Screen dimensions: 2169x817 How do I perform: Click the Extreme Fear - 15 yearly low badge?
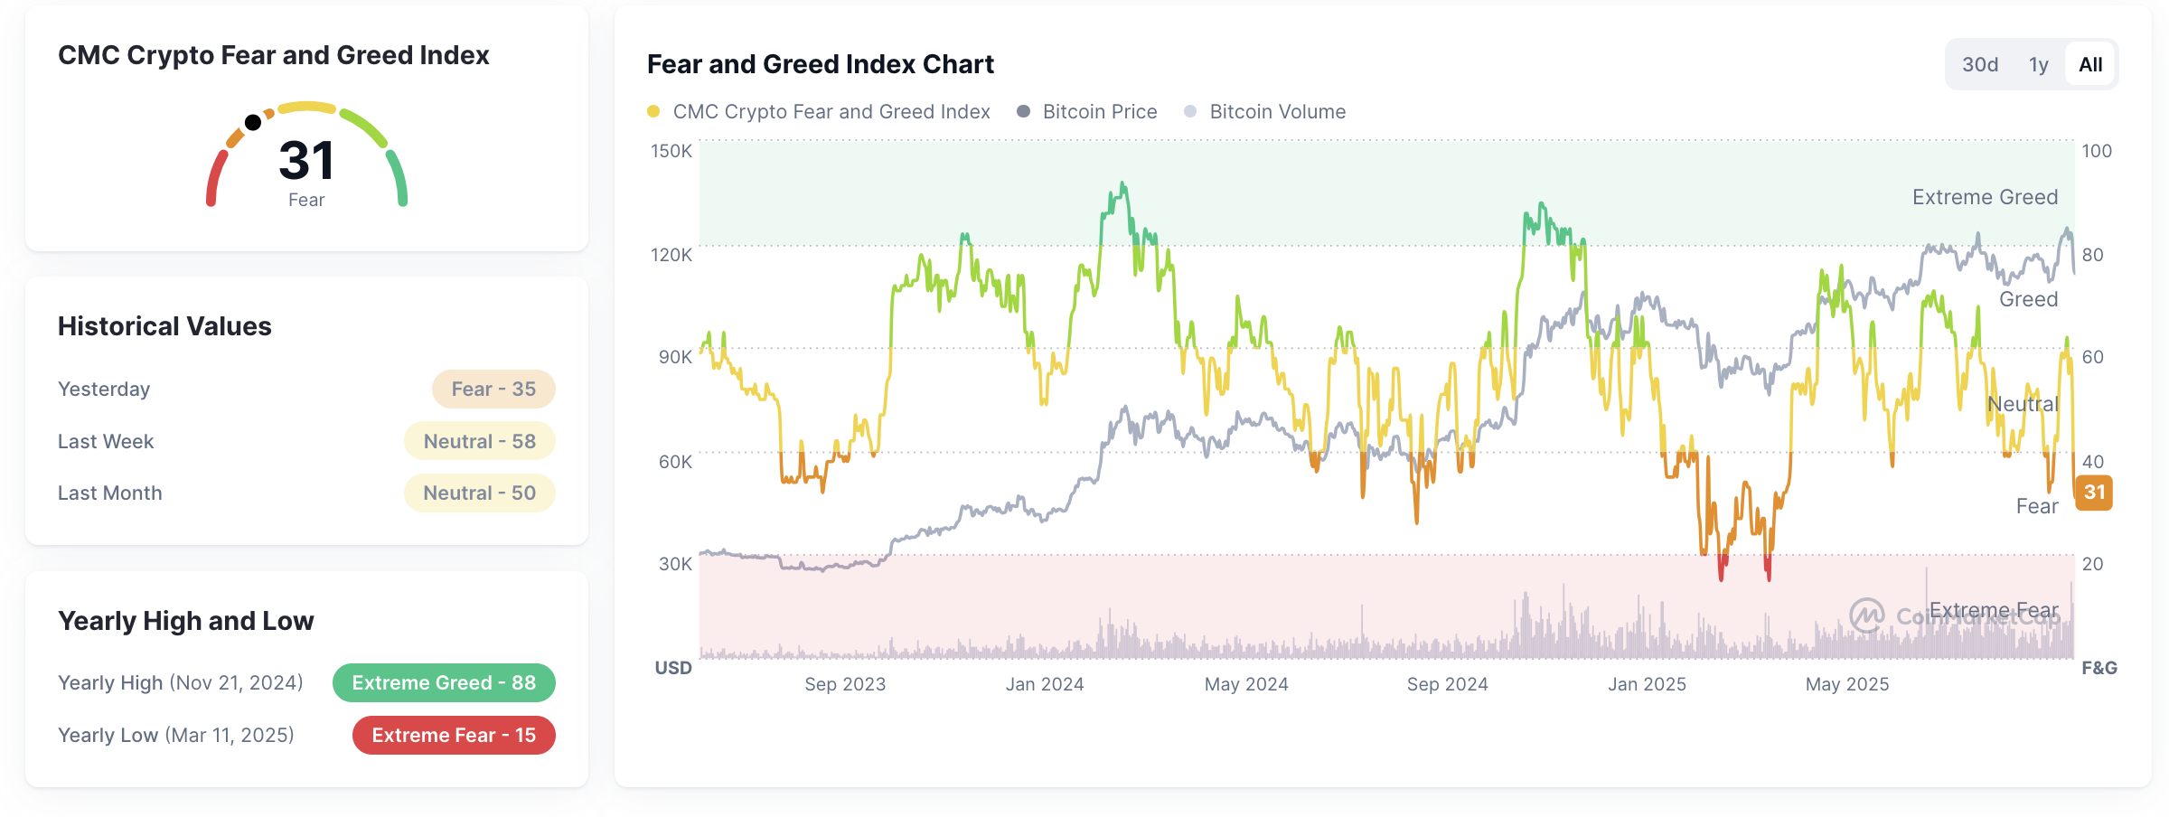pyautogui.click(x=454, y=735)
